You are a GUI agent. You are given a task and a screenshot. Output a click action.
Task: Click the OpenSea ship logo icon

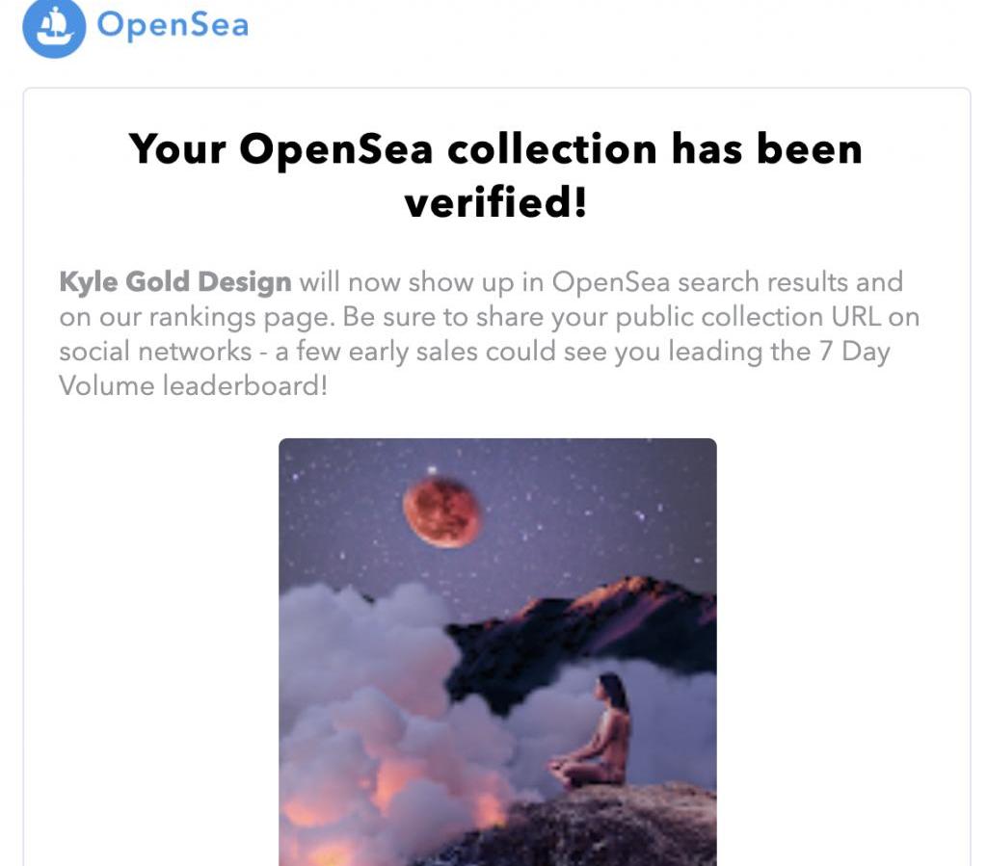pos(54,26)
